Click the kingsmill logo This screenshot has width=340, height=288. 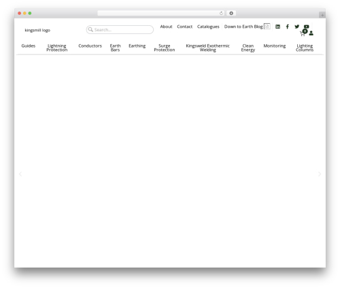pos(37,30)
